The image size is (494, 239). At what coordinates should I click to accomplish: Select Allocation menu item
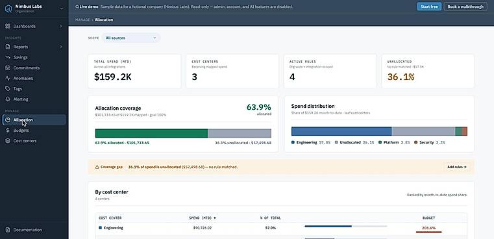pos(34,120)
